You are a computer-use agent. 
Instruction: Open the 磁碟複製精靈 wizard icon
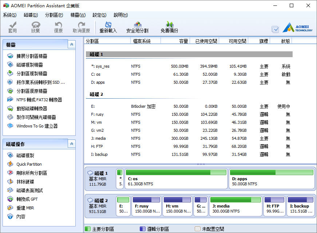[10, 64]
